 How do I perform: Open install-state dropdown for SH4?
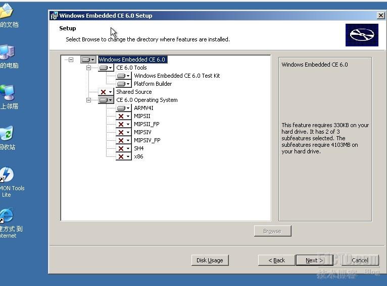pos(124,148)
